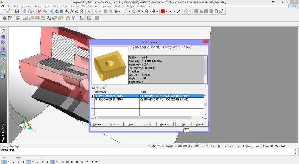This screenshot has height=164, width=299.
Task: Click down arrow of insert properties scrollbar
Action: [x=206, y=82]
